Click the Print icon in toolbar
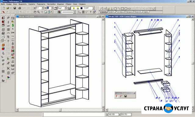The height and width of the screenshot is (117, 195). (x=19, y=8)
